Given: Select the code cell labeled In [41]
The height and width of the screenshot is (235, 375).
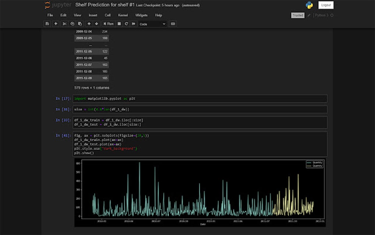Looking at the screenshot, I should [x=184, y=144].
